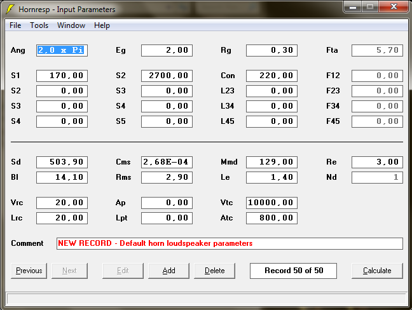Select the Con field with 220,00
Image resolution: width=412 pixels, height=310 pixels.
(x=271, y=76)
